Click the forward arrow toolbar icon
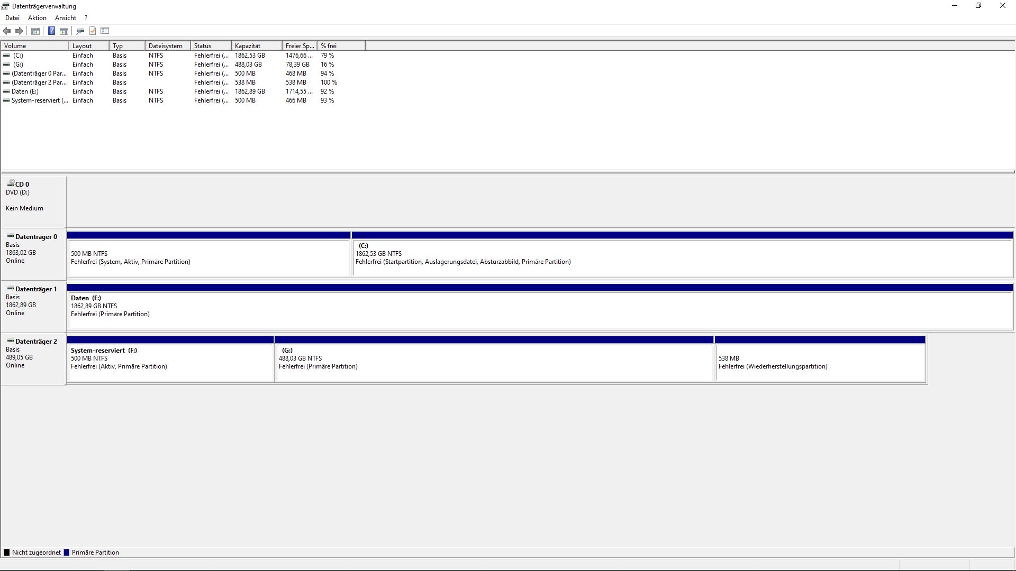1016x571 pixels. coord(19,31)
